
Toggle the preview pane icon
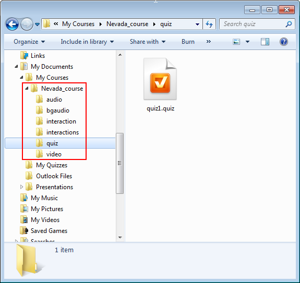pyautogui.click(x=265, y=42)
